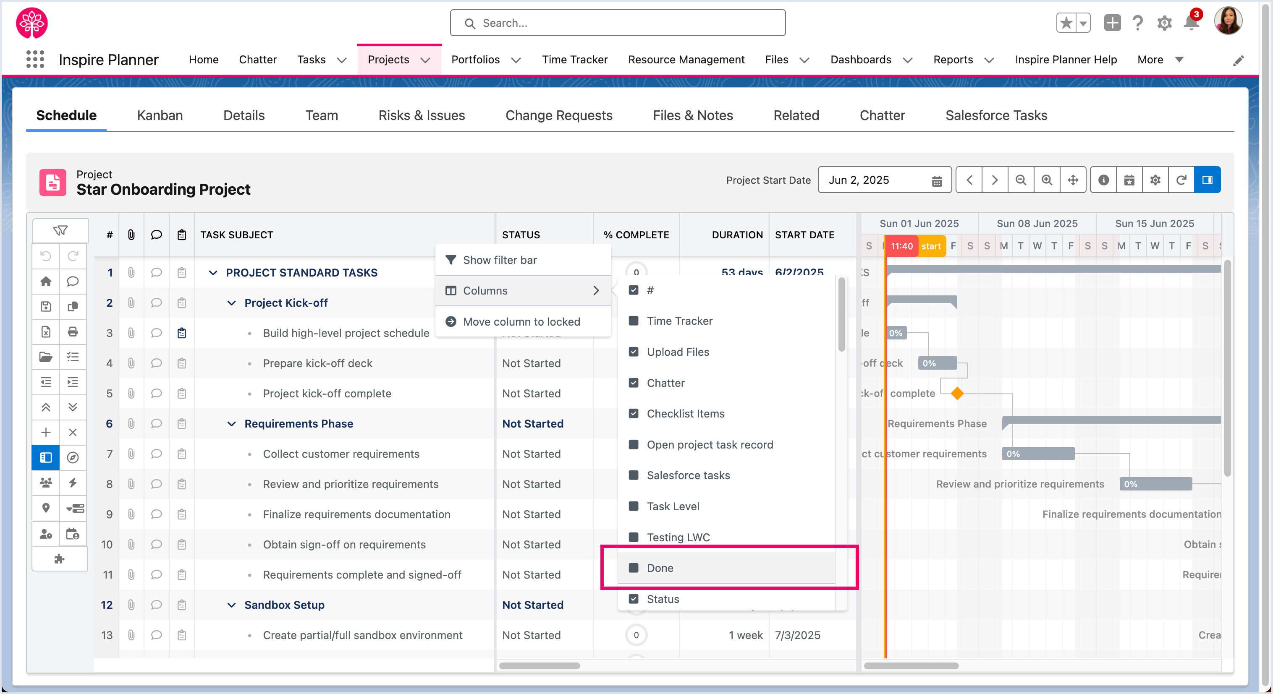Click the project info icon
Viewport: 1273px width, 694px height.
pos(1103,180)
